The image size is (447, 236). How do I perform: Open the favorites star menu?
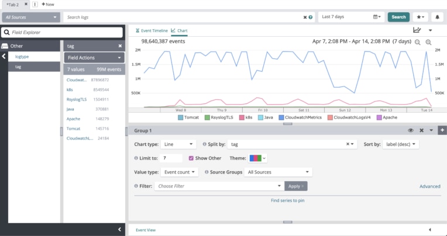[420, 17]
